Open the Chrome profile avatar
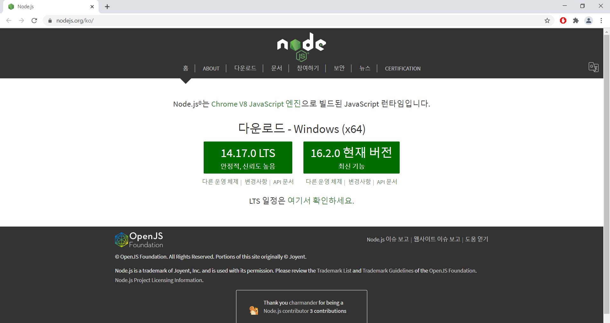 pos(589,21)
